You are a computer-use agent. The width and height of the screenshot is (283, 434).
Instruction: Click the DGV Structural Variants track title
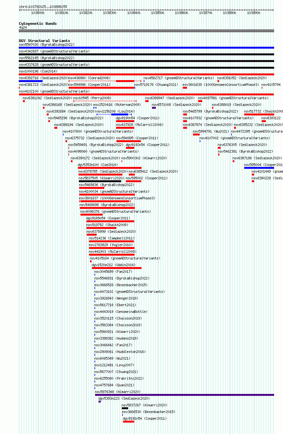pyautogui.click(x=45, y=41)
